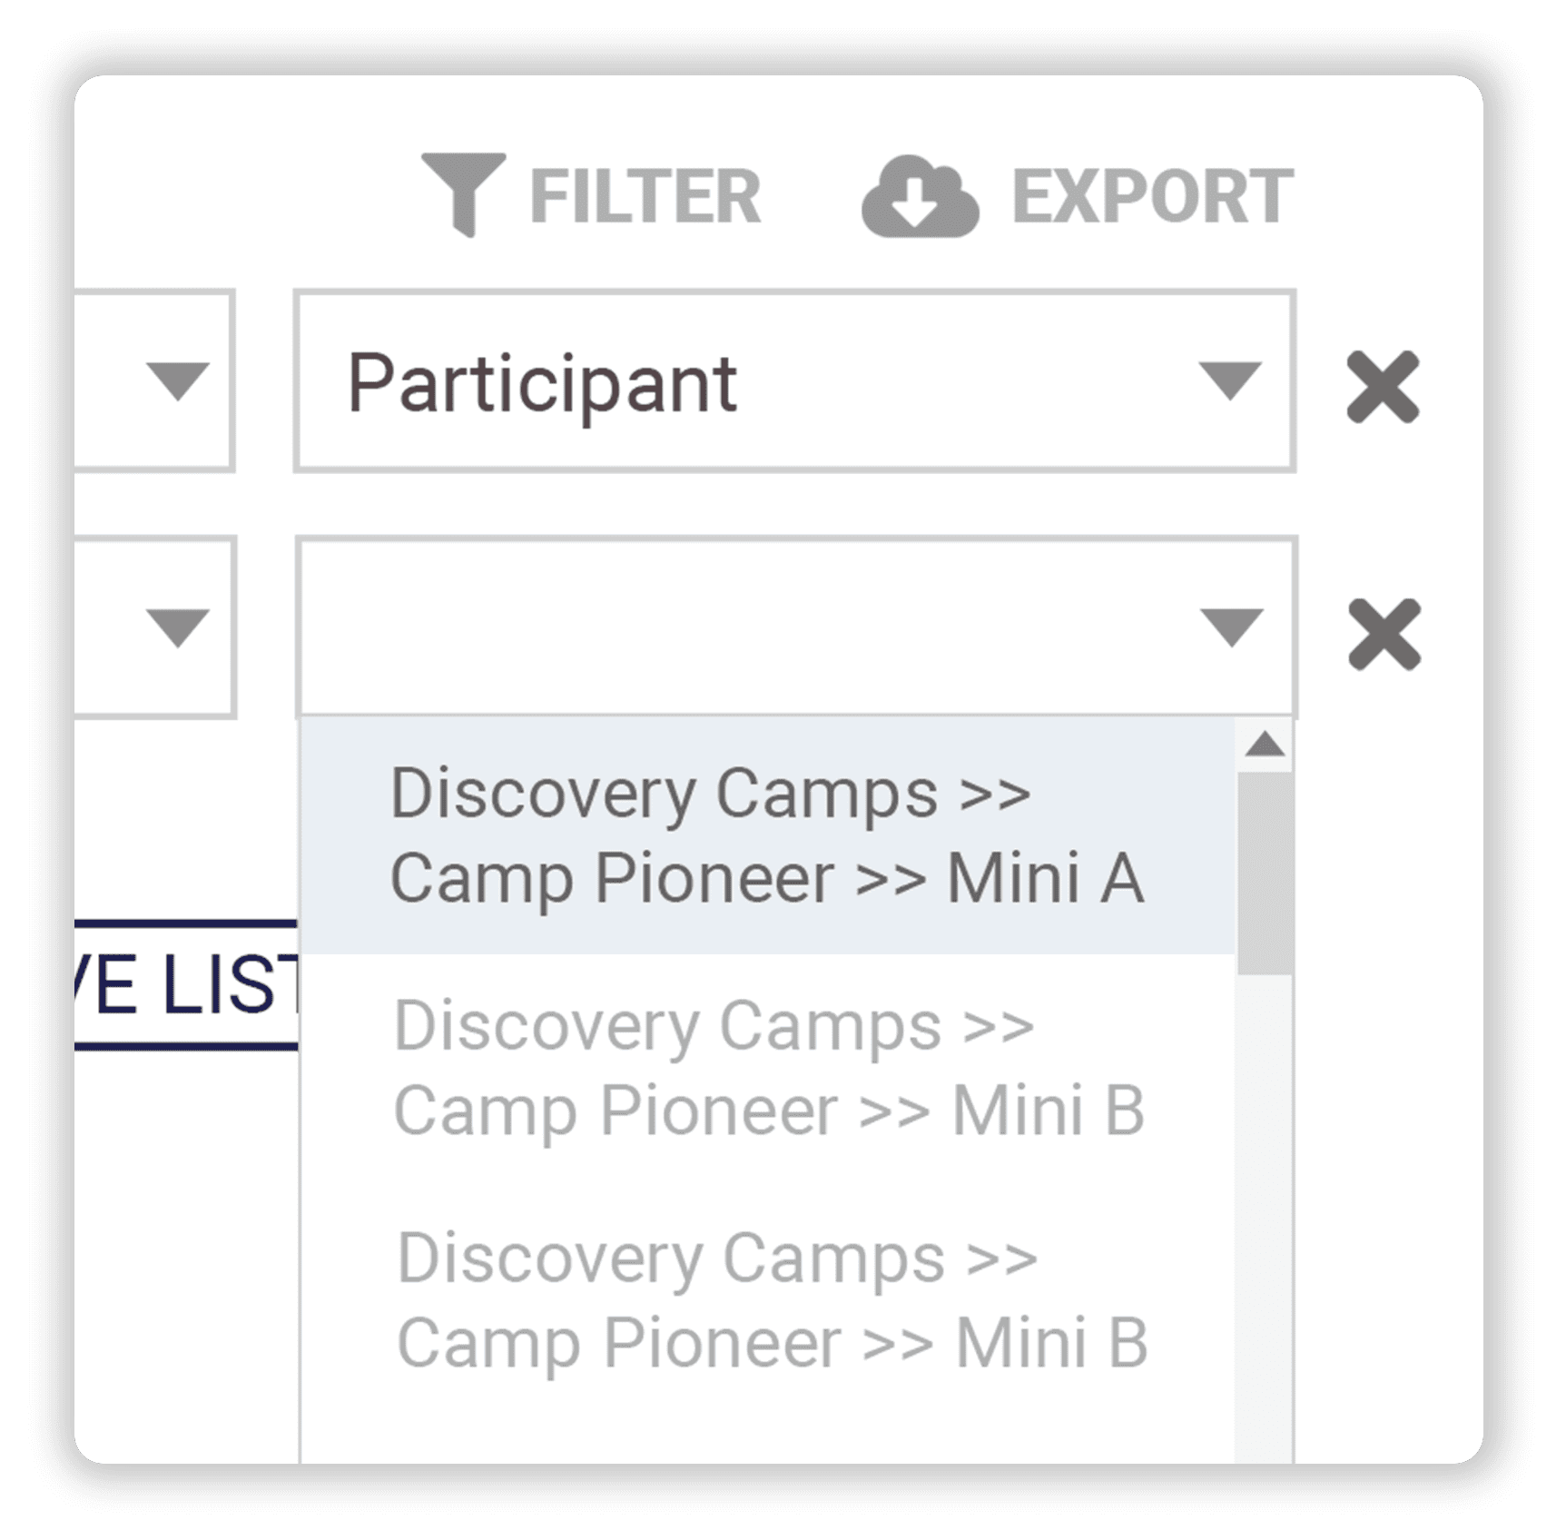Click the EXPORT text button
Screen dimensions: 1566x1530
[x=1152, y=196]
